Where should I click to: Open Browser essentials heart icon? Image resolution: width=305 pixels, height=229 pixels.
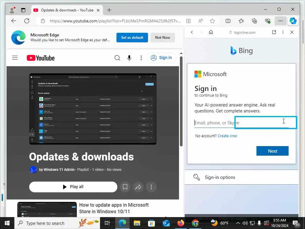point(268,21)
